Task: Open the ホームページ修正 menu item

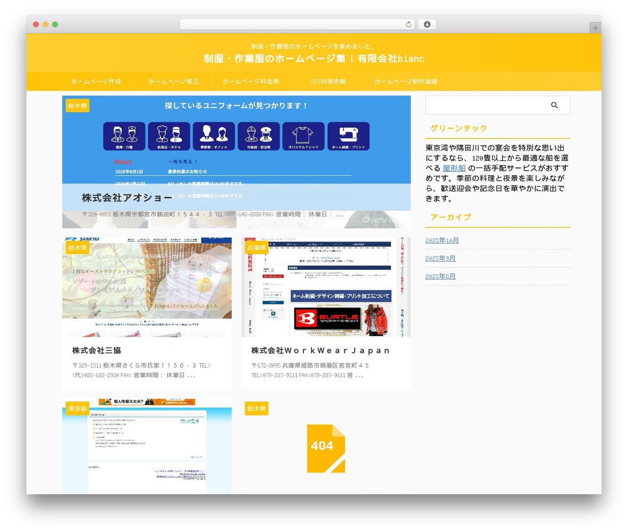Action: [174, 81]
